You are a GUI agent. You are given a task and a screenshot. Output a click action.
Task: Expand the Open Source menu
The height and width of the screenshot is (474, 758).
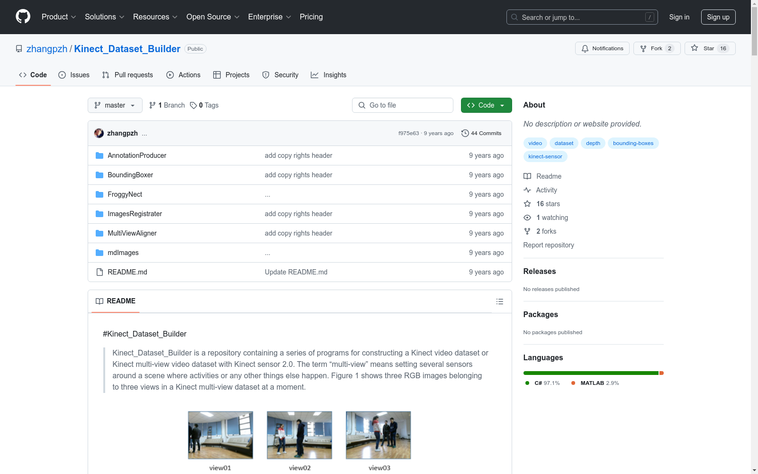(x=213, y=17)
